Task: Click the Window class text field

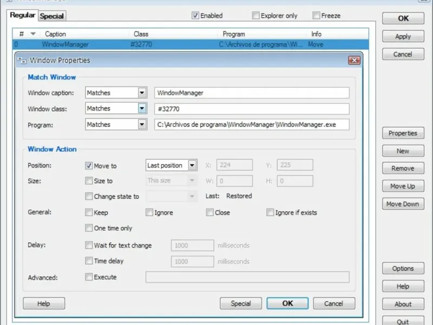Action: tap(252, 109)
